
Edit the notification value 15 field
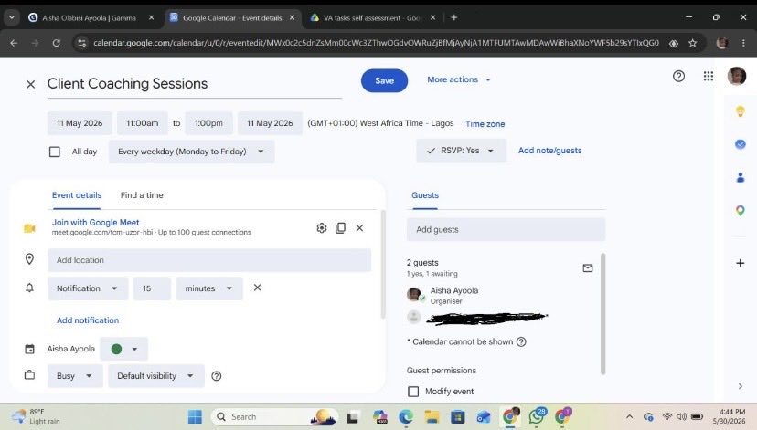pos(152,288)
